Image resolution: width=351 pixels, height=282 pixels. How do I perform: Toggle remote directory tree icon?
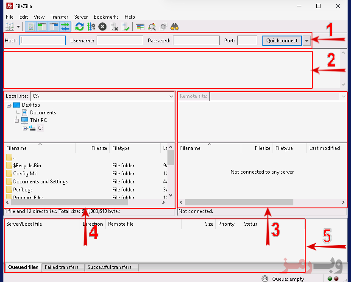point(54,27)
